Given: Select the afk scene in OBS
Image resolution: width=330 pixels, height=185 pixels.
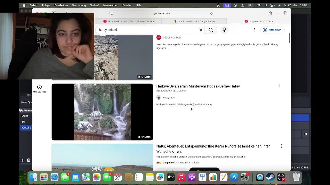Looking at the screenshot, I should 23,122.
